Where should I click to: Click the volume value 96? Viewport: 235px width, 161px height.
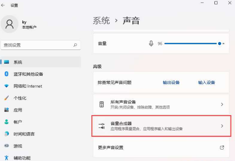coord(160,44)
